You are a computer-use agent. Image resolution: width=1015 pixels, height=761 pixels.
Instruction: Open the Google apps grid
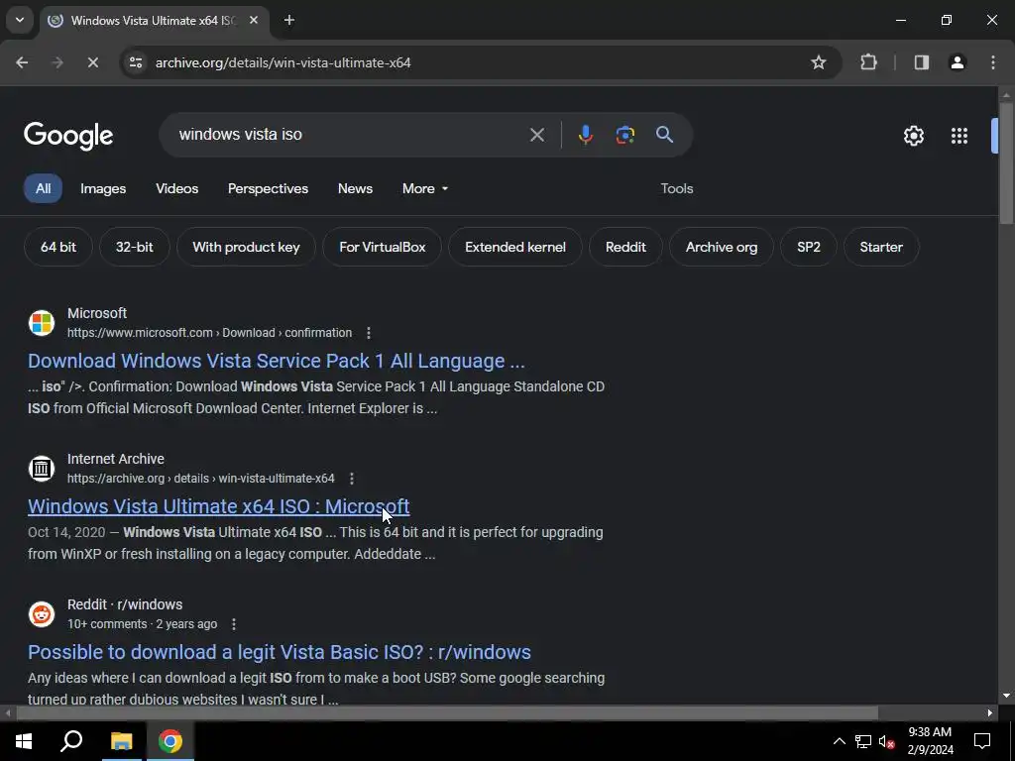point(959,135)
